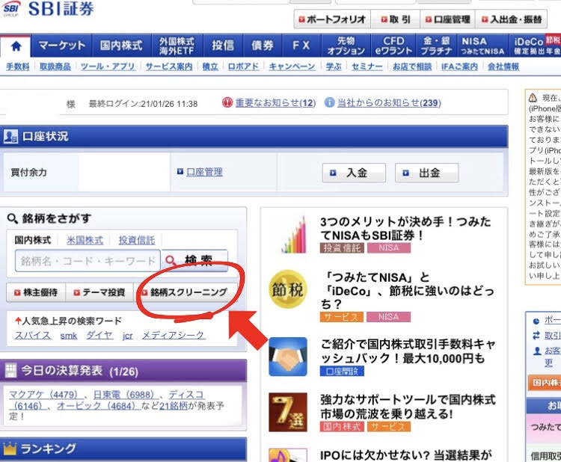The image size is (561, 462).
Task: Switch to the マーケット tab
Action: 61,46
